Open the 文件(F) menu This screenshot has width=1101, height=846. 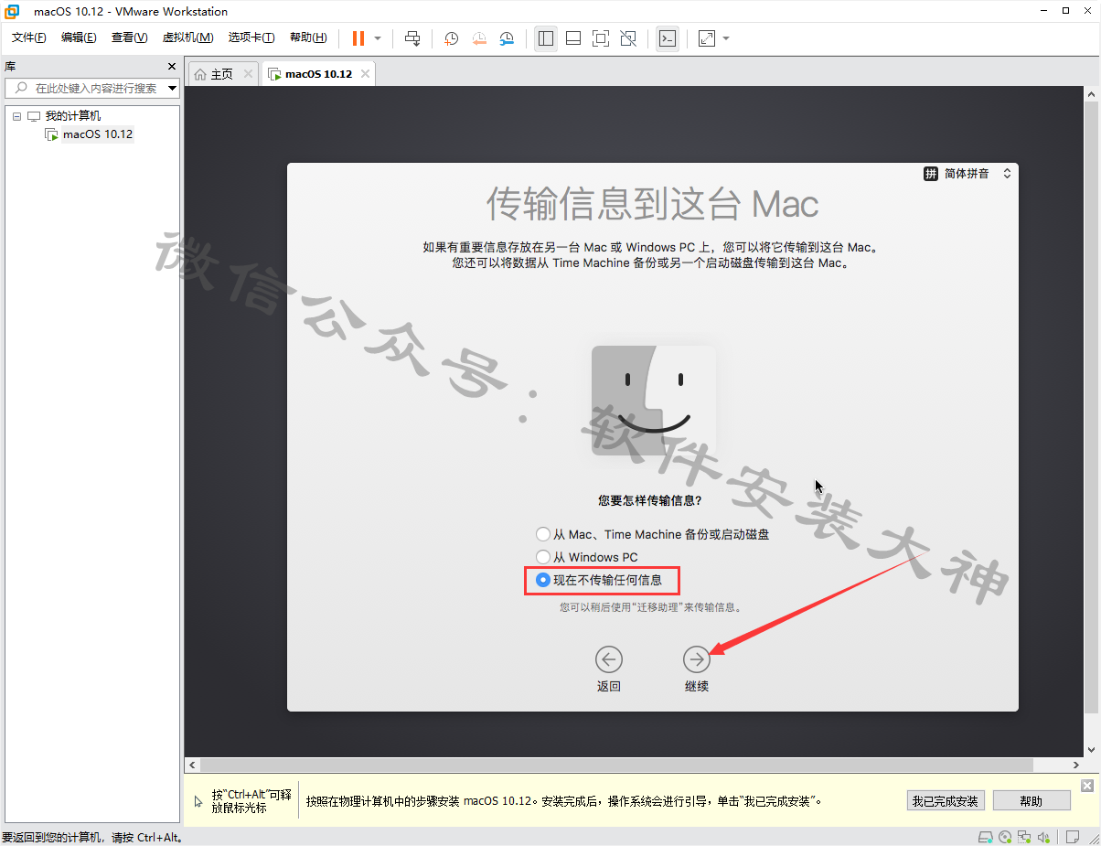28,37
